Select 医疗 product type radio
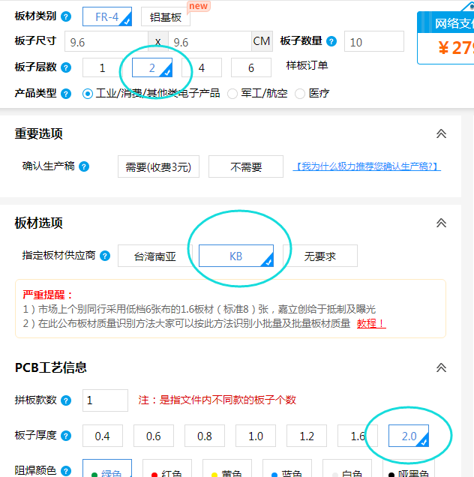 coord(300,94)
